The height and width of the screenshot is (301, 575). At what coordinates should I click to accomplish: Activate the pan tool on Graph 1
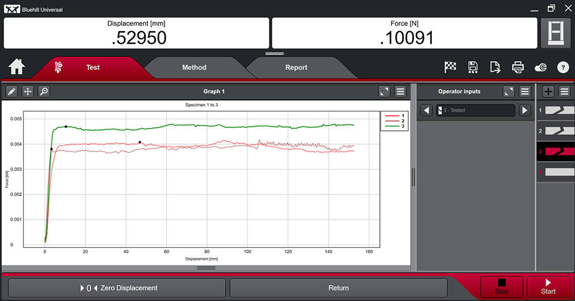(x=28, y=91)
